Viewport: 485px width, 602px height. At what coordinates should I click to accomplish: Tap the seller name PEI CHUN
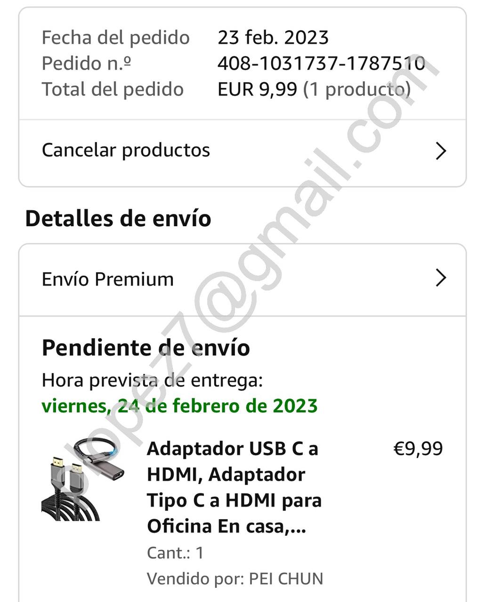(x=286, y=579)
